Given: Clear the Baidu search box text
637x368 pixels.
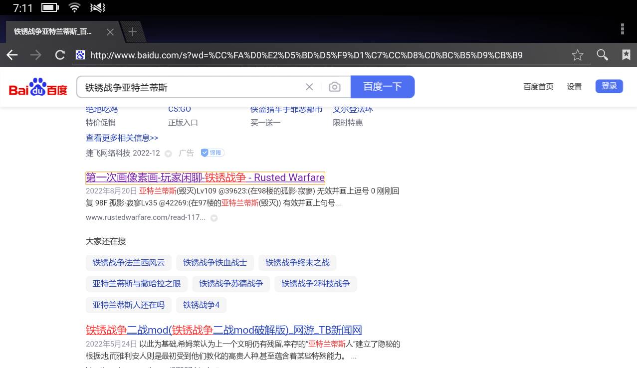Looking at the screenshot, I should coord(309,87).
